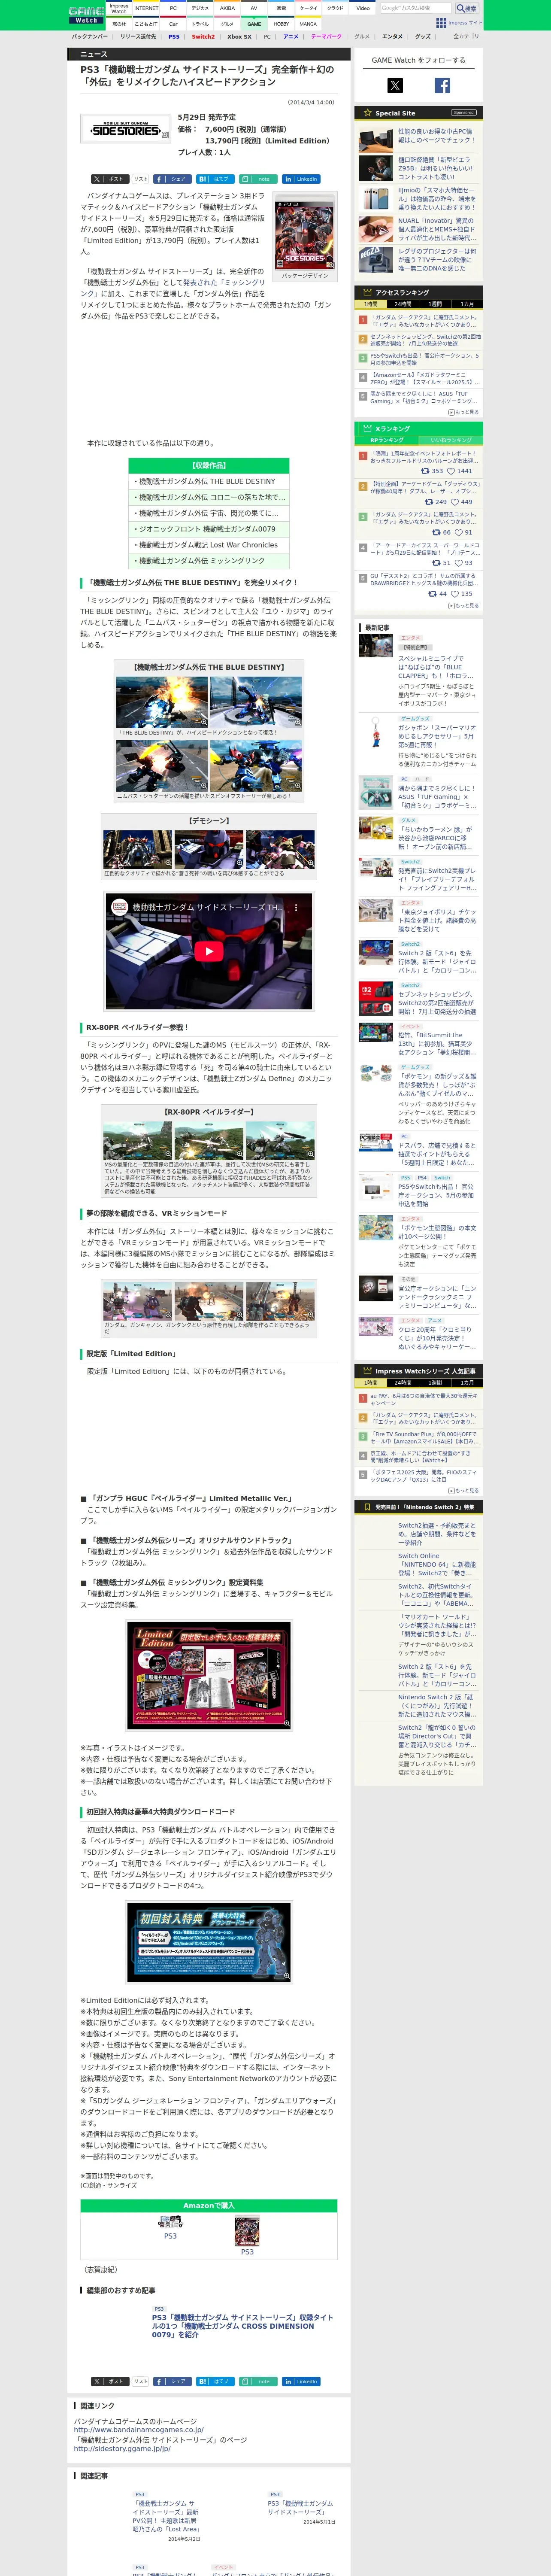
Task: Click bottom Hatena B! bookmark button
Action: click(x=215, y=2381)
